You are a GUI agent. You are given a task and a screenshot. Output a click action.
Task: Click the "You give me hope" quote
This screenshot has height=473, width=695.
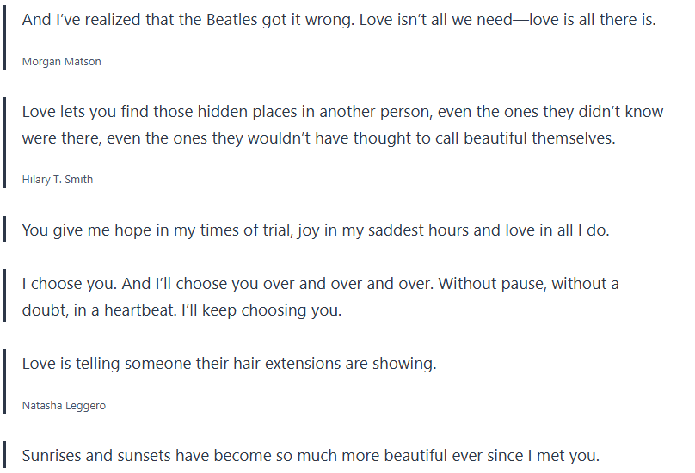(x=316, y=230)
